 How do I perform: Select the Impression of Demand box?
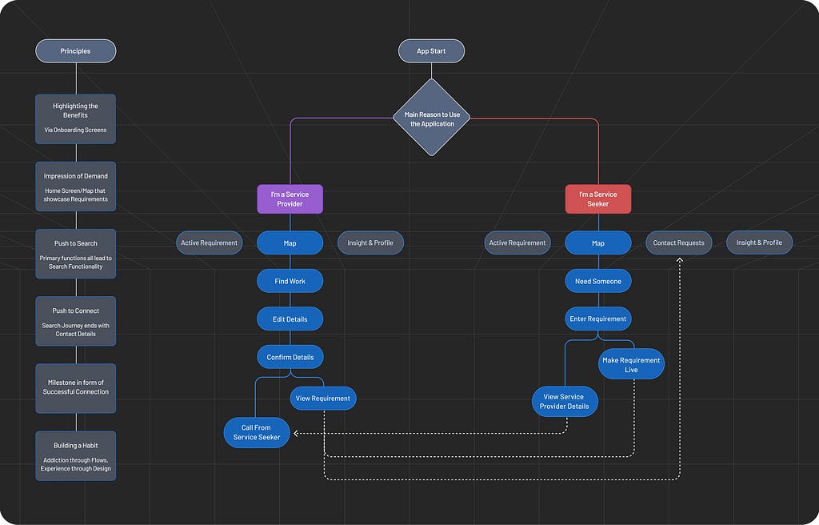(76, 186)
